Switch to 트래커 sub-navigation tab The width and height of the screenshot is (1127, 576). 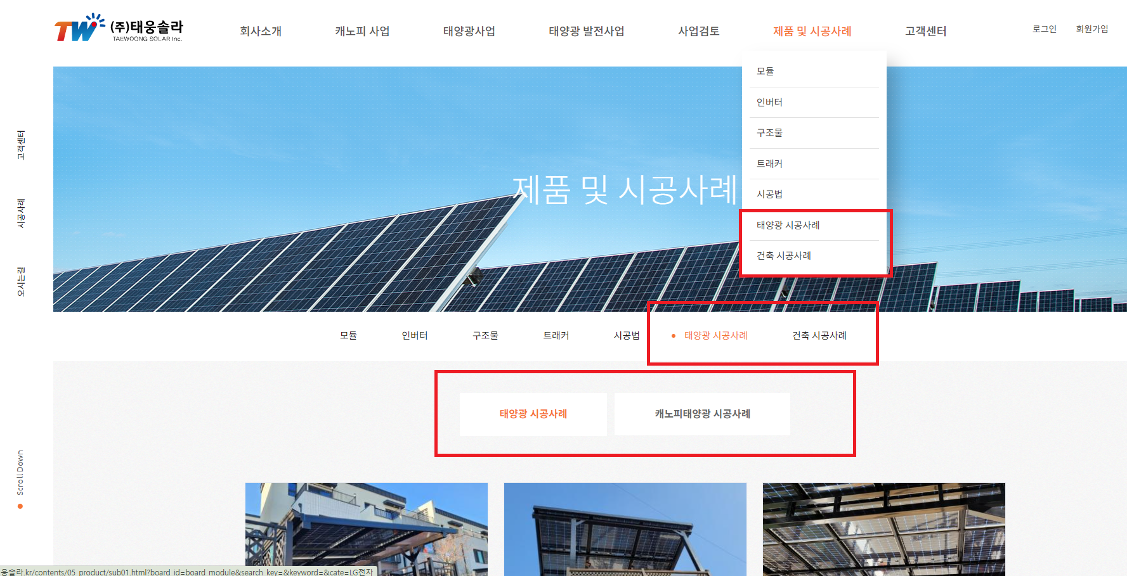[x=556, y=335]
